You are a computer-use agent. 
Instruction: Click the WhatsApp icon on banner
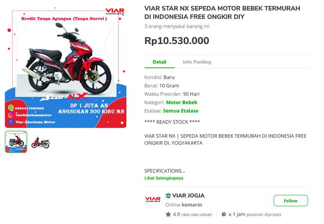[11, 108]
